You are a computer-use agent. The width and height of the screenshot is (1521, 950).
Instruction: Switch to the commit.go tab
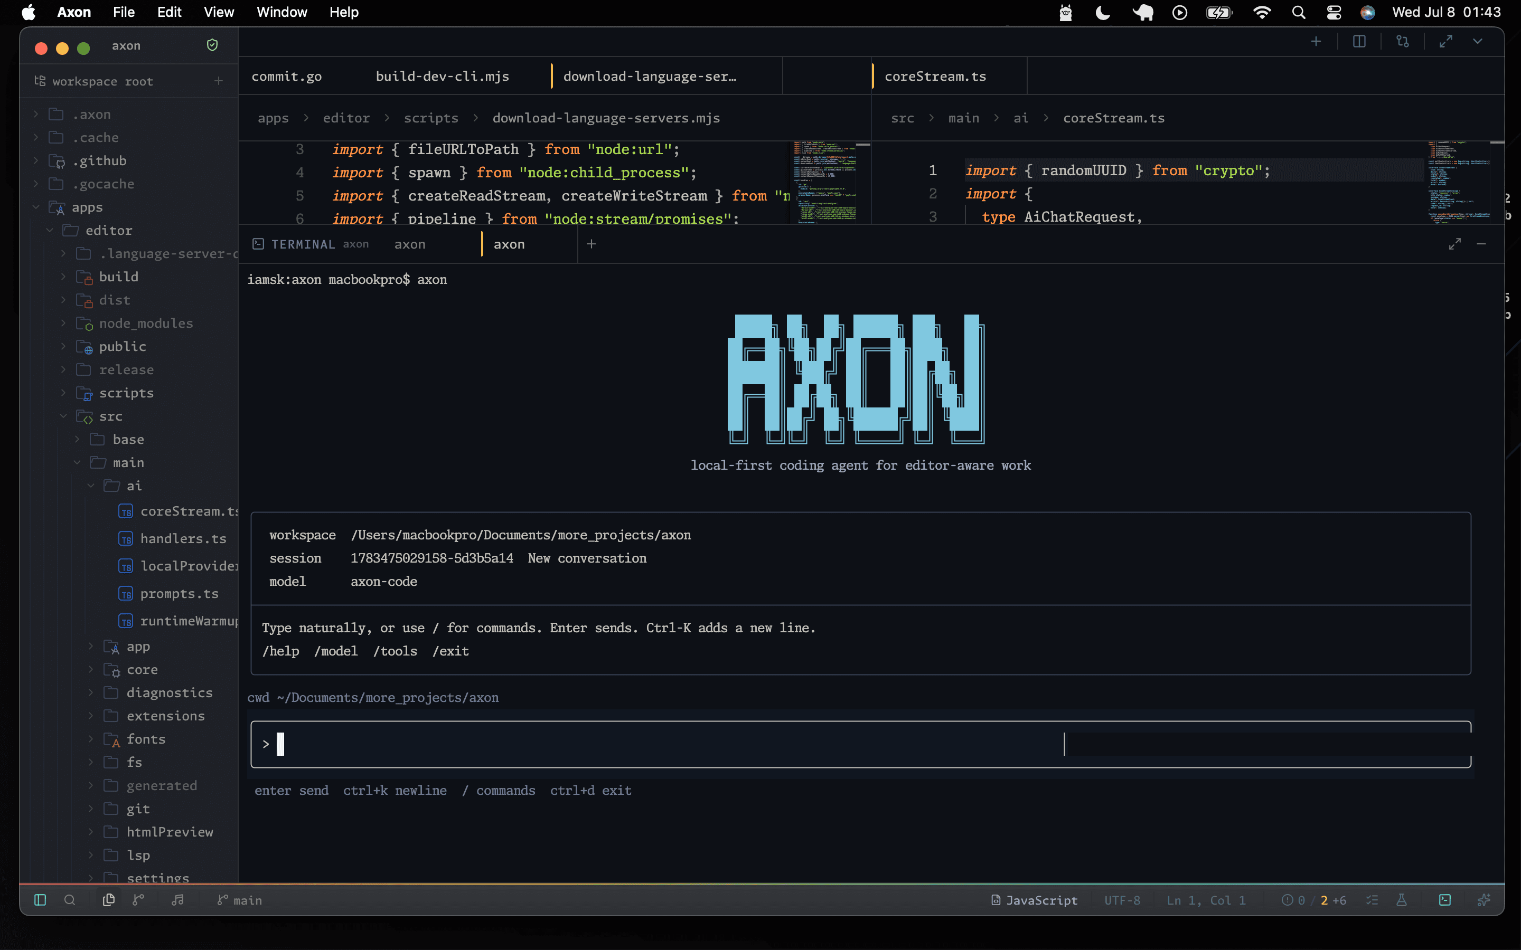pos(287,76)
